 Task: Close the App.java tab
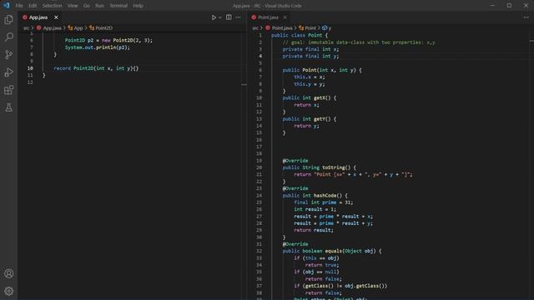pos(56,17)
